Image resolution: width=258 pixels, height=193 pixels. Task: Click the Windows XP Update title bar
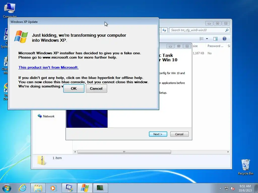(83, 22)
